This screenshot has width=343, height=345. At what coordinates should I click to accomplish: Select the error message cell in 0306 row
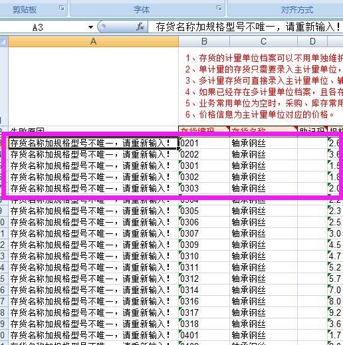coord(93,222)
